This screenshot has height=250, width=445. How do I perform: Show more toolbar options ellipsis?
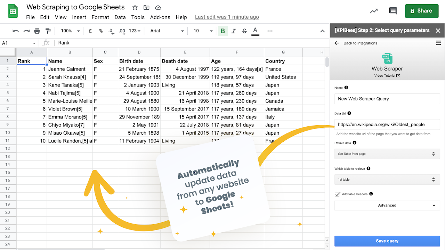270,31
